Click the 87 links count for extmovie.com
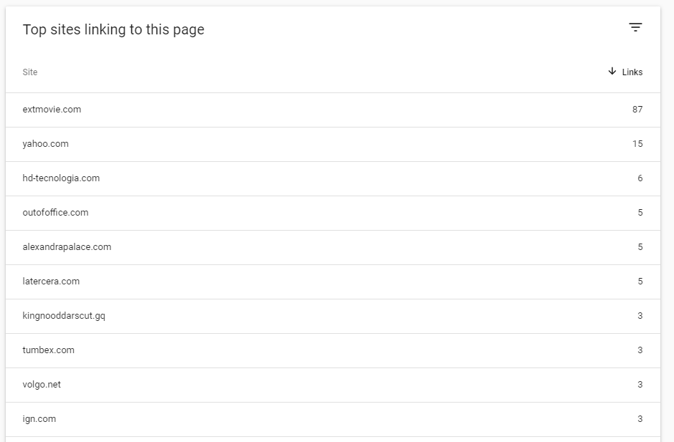The height and width of the screenshot is (442, 674). coord(637,110)
